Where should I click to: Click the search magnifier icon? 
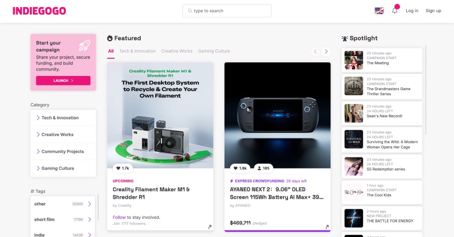(190, 11)
